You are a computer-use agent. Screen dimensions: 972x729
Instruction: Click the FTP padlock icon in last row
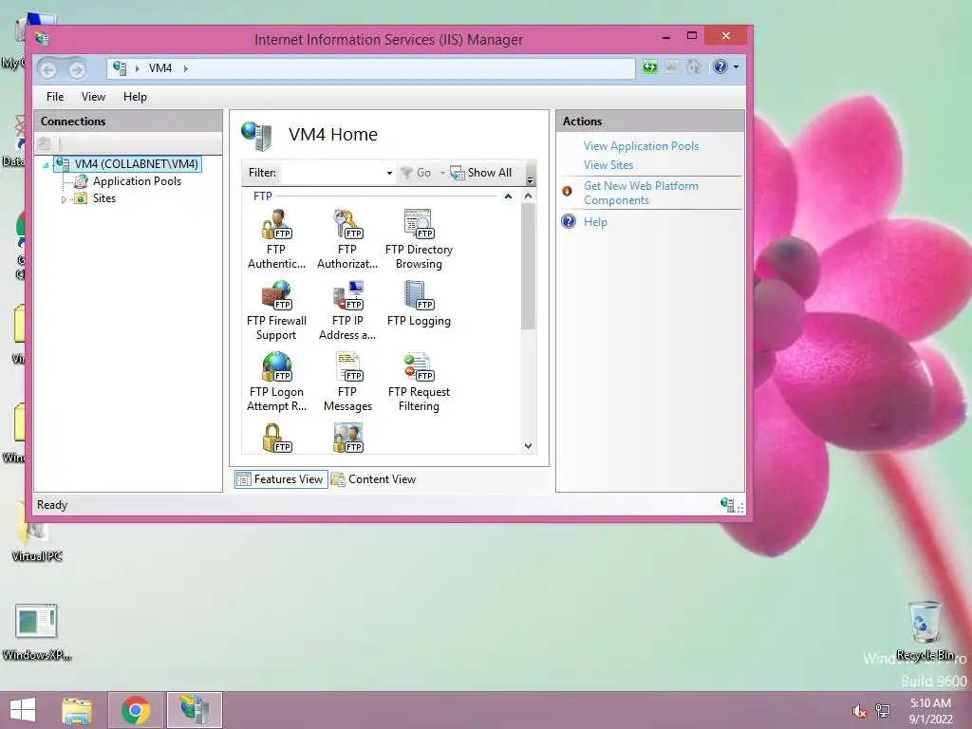click(x=276, y=438)
